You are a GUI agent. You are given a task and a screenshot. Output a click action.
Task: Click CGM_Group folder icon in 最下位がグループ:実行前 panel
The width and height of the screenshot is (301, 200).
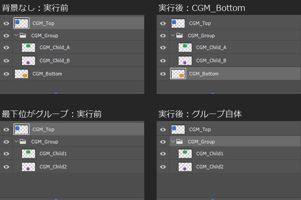[x=23, y=142]
